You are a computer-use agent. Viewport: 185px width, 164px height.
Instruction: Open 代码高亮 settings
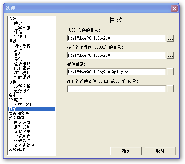pos(22,140)
